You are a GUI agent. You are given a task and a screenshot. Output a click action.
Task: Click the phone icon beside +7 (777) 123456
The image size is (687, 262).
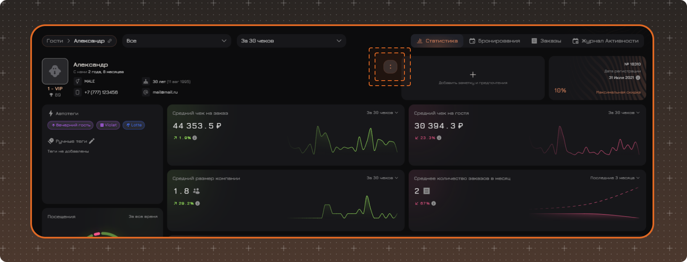coord(77,92)
